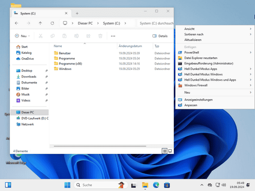Image resolution: width=255 pixels, height=191 pixels.
Task: Sort by Änderungsdatum column header
Action: [135, 46]
